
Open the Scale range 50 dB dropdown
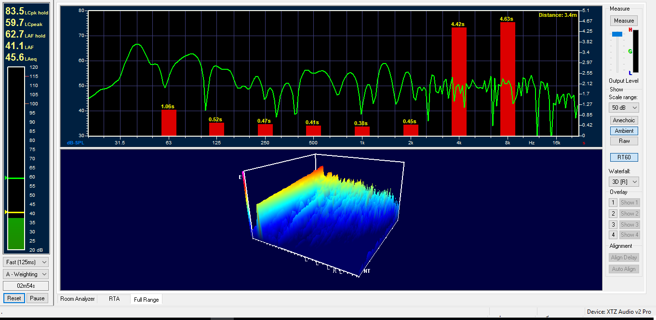click(624, 108)
